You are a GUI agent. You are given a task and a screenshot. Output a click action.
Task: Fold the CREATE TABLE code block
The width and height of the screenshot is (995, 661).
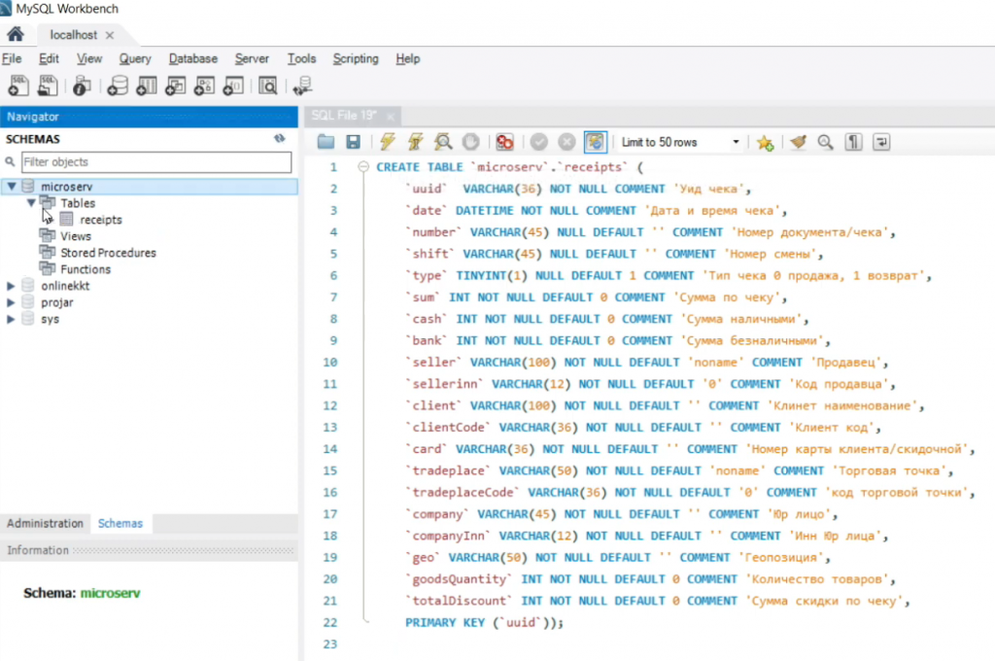(x=363, y=167)
